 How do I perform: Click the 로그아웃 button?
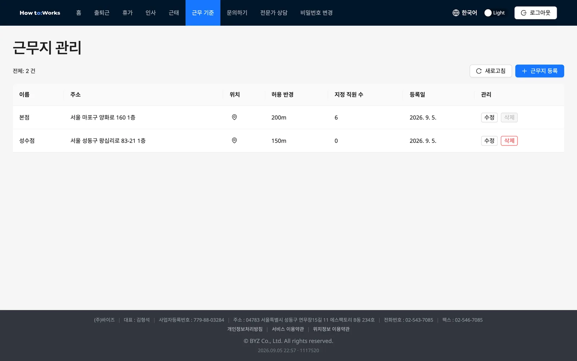point(536,13)
